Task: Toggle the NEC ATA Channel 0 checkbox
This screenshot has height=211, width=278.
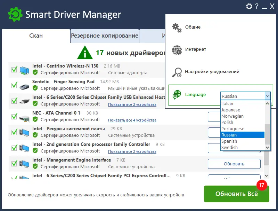Action: point(14,116)
